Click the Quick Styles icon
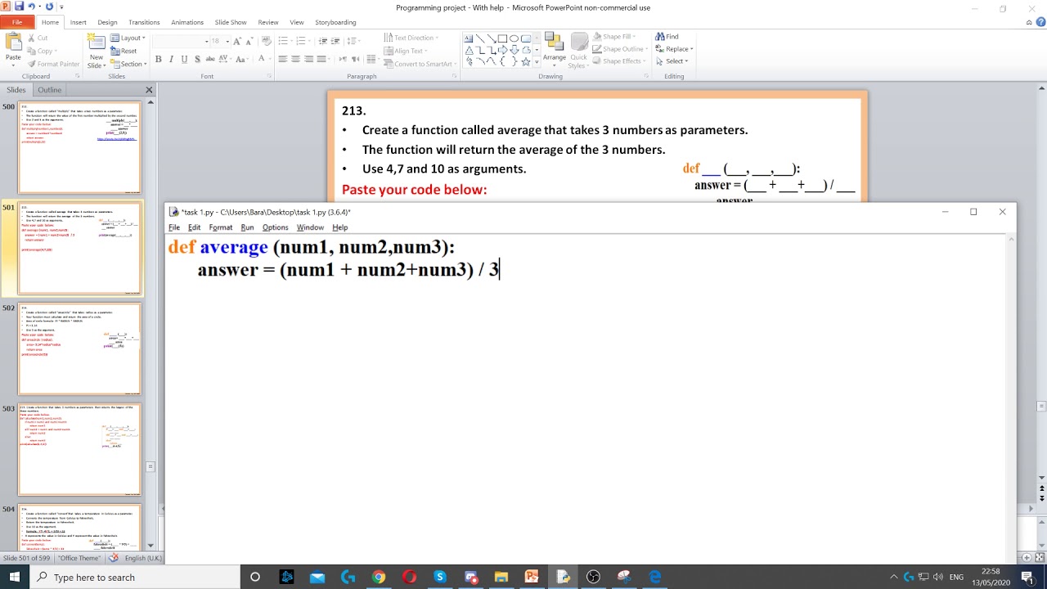Image resolution: width=1047 pixels, height=589 pixels. (x=578, y=49)
